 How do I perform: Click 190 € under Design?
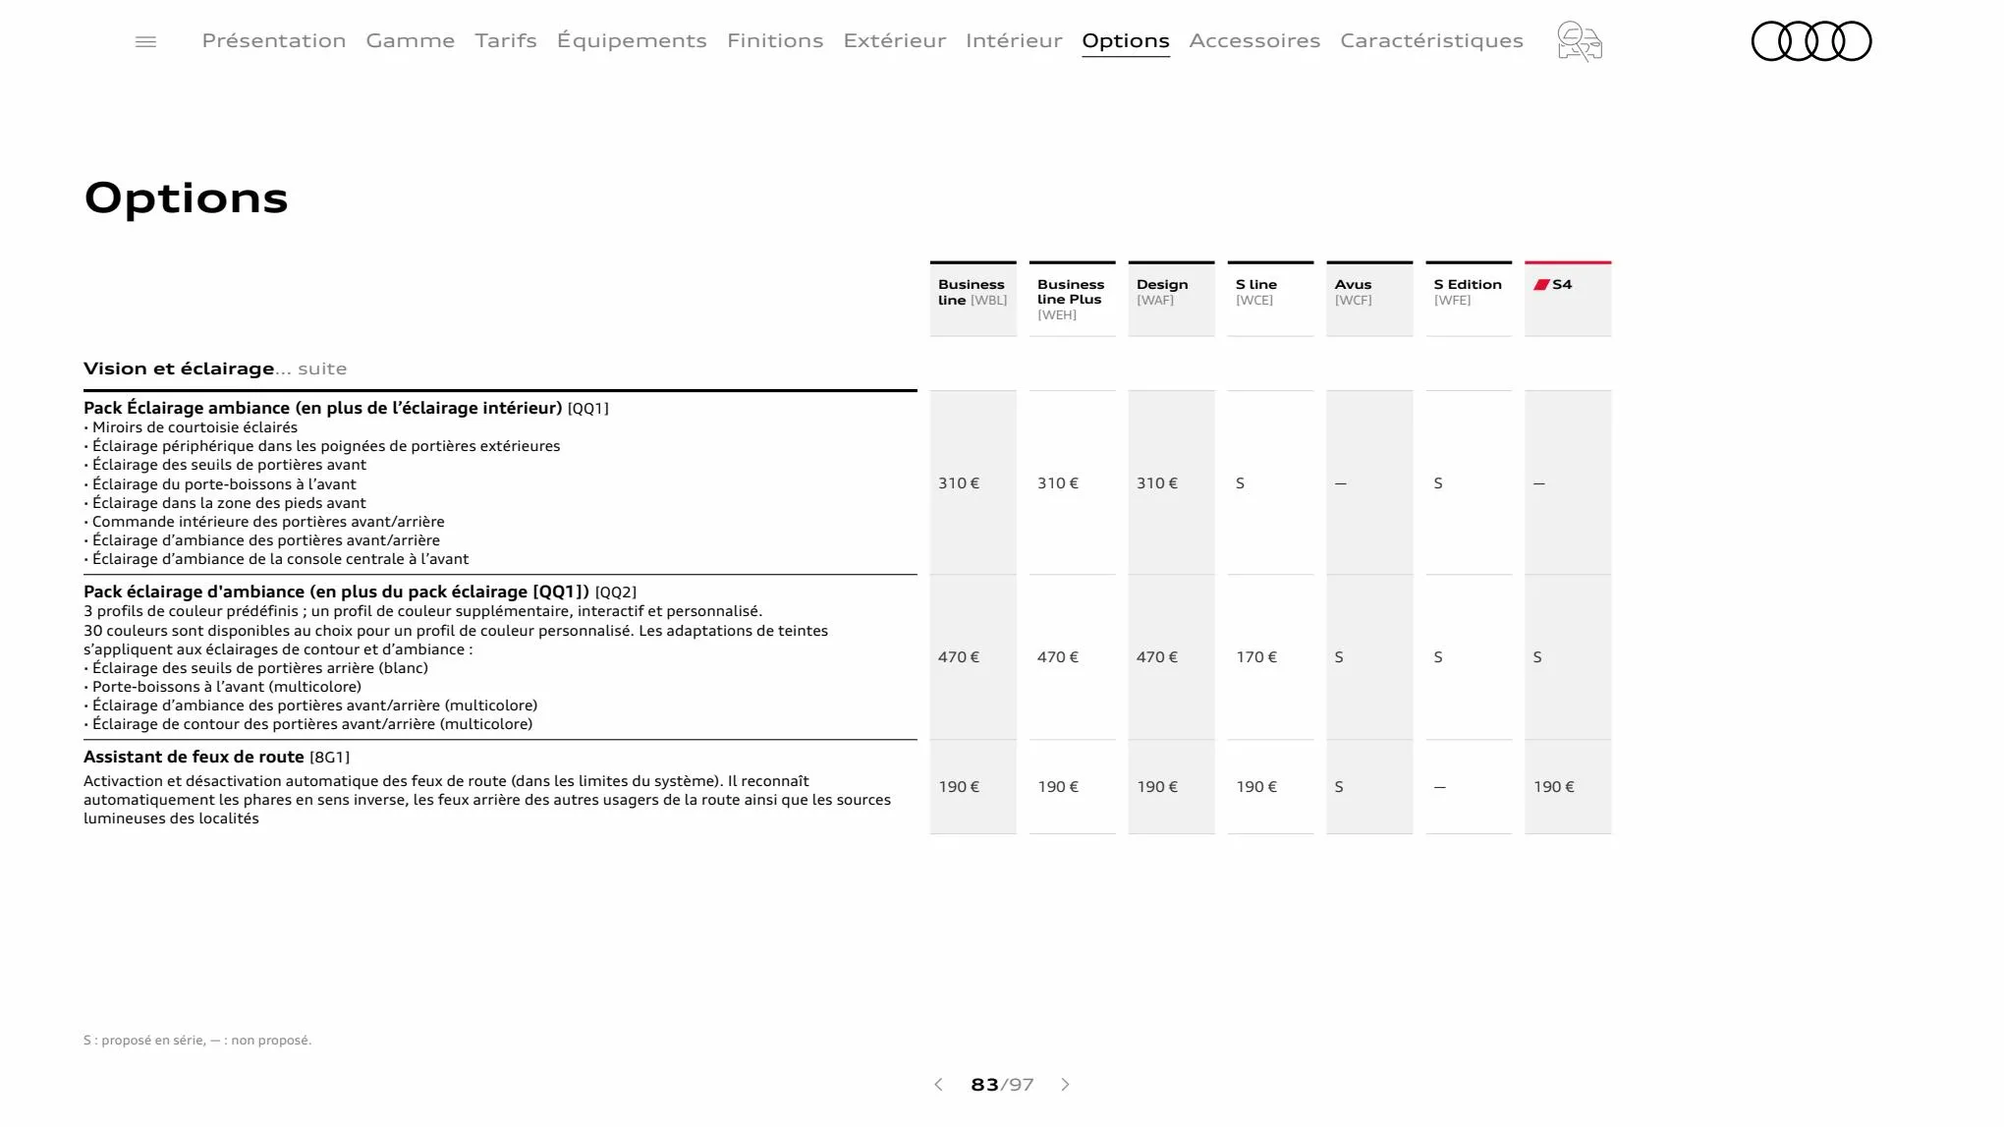[1157, 787]
